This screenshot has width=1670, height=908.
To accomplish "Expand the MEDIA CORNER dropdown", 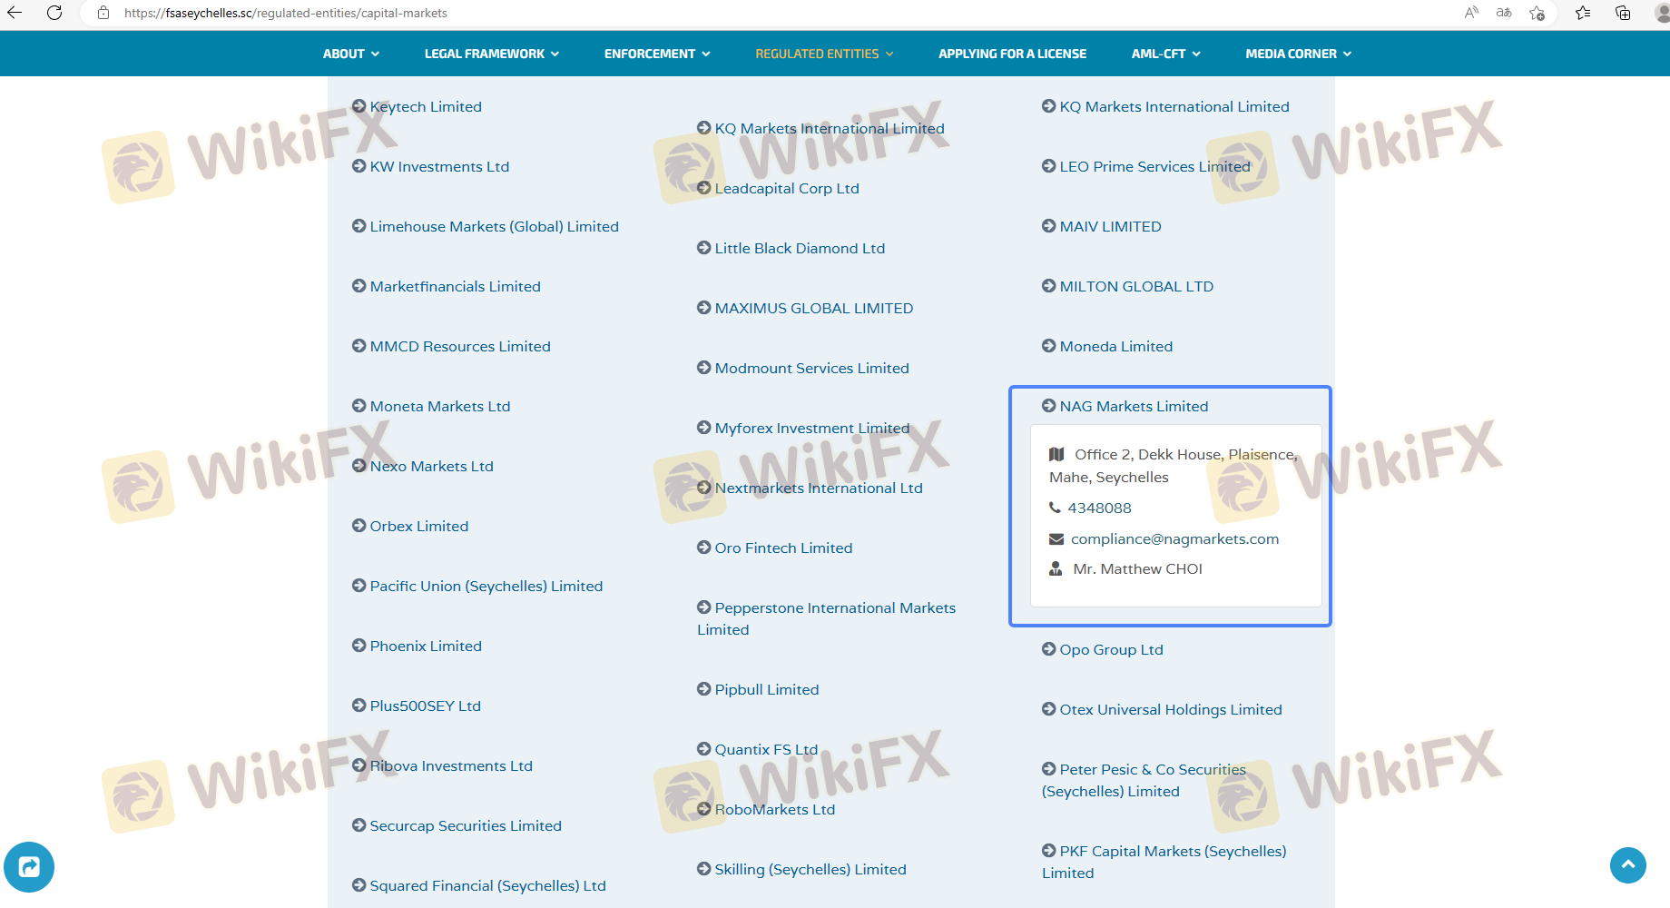I will (1298, 54).
